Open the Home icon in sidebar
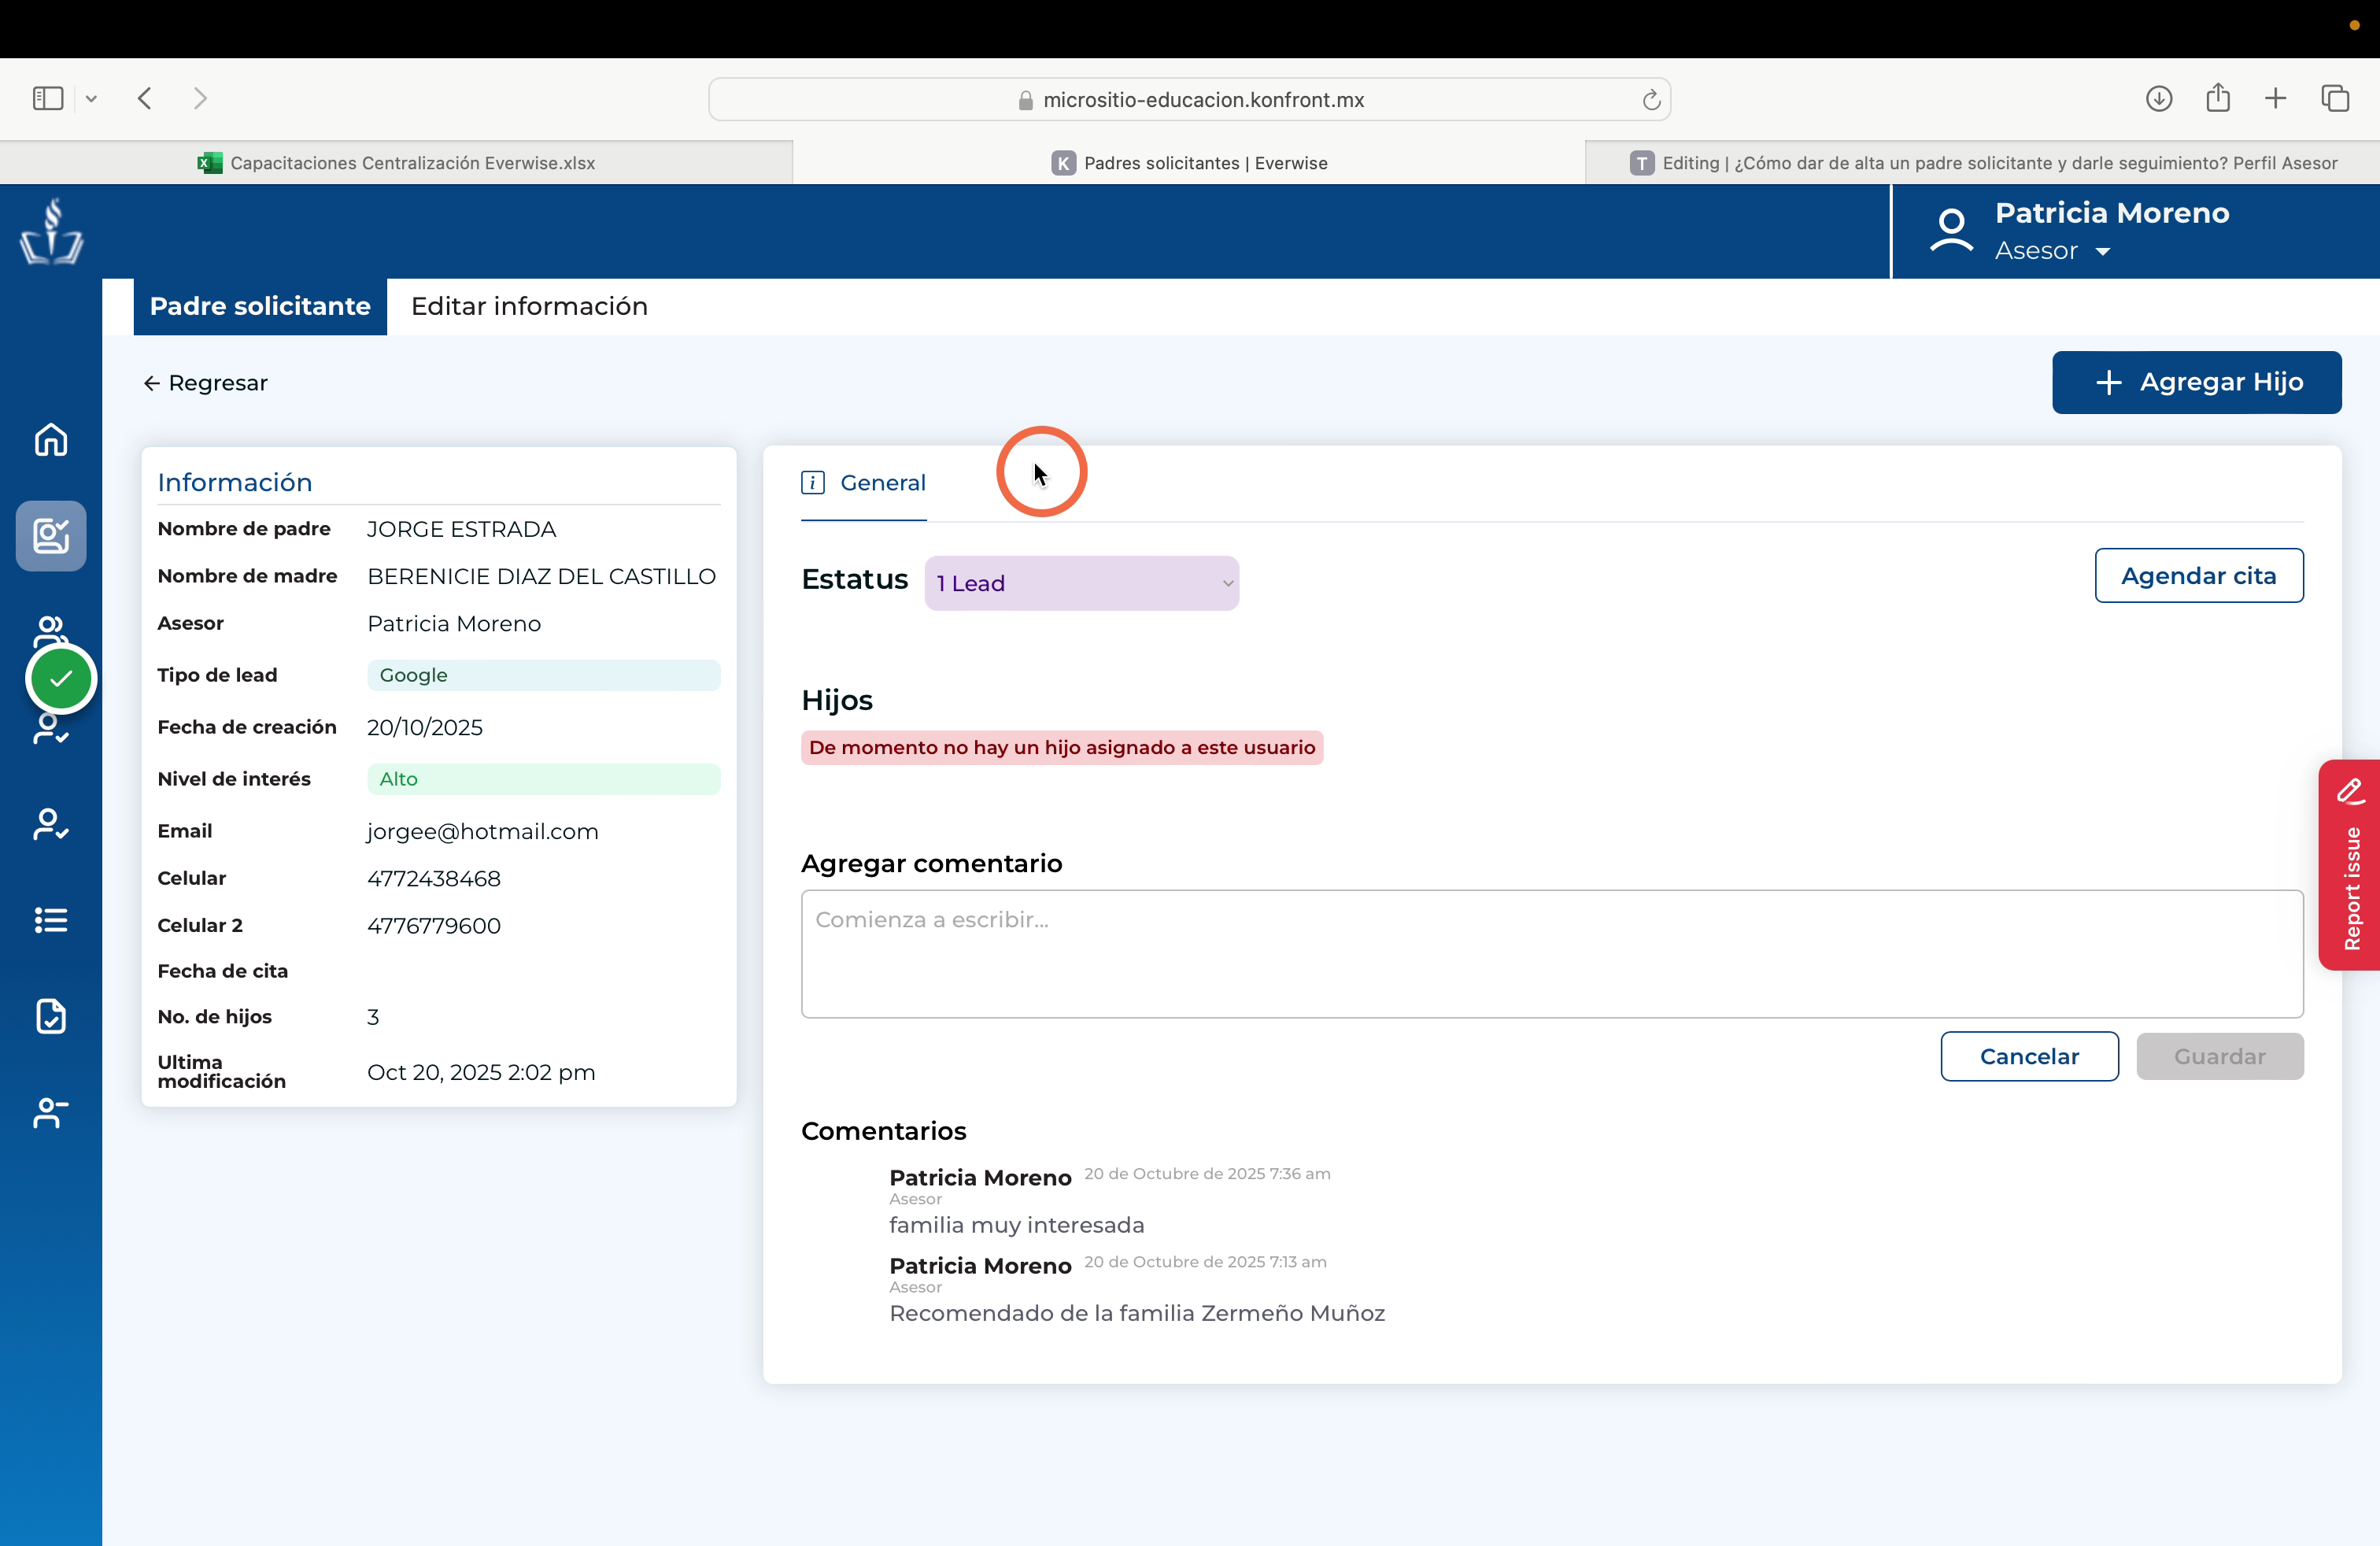 click(51, 439)
